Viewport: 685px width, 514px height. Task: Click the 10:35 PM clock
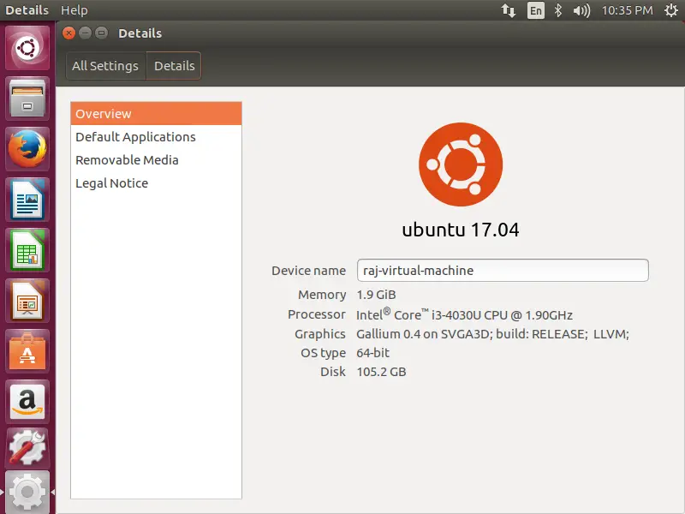pos(628,10)
